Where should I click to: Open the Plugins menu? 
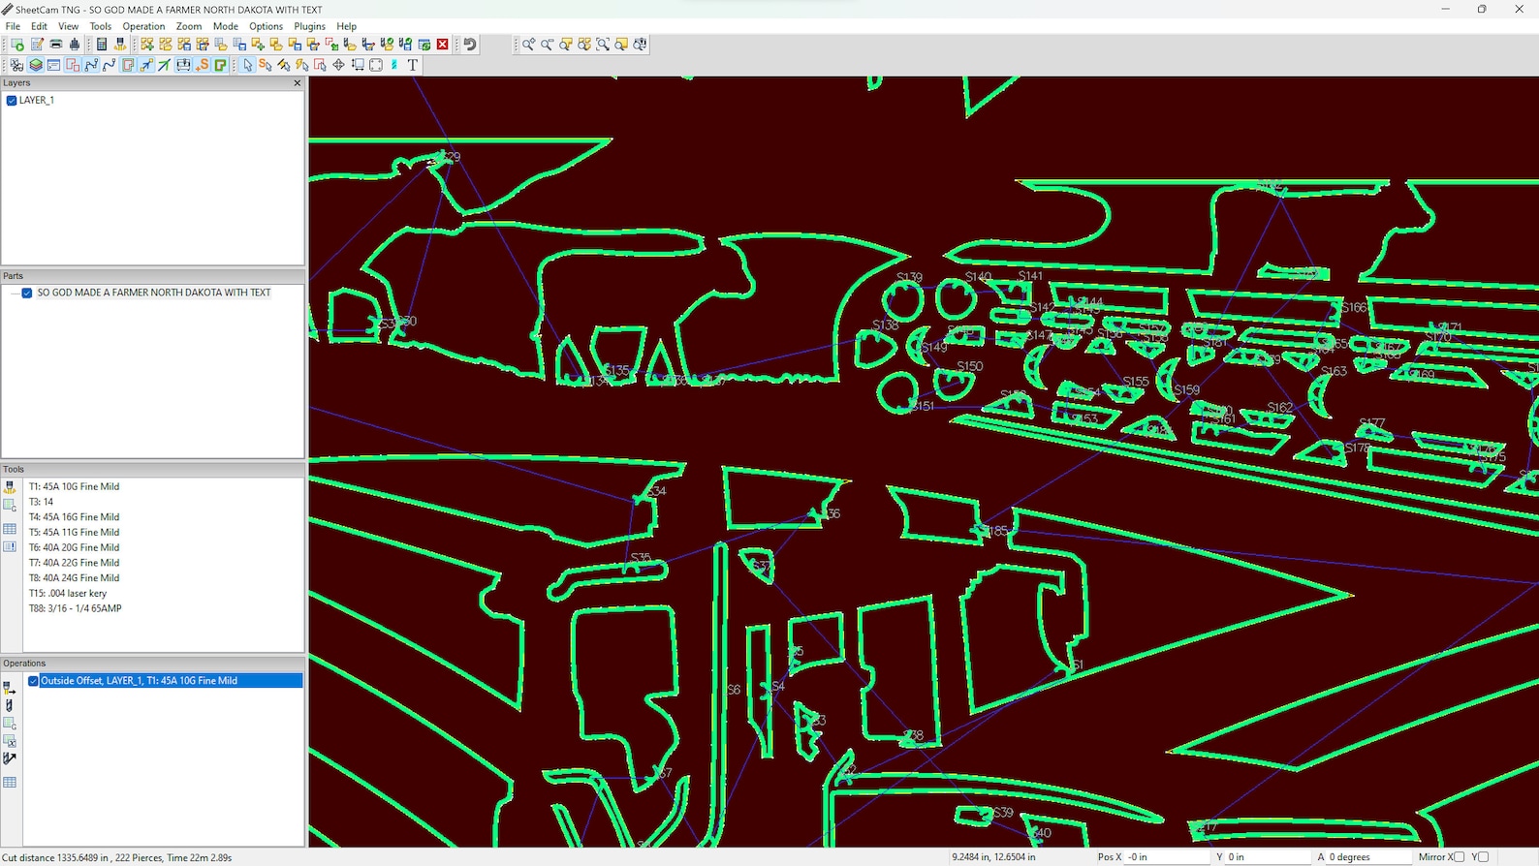tap(309, 26)
